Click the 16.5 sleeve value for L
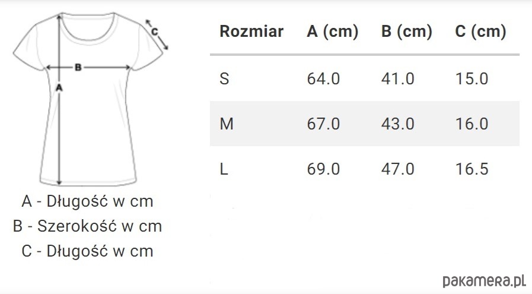 (x=472, y=169)
